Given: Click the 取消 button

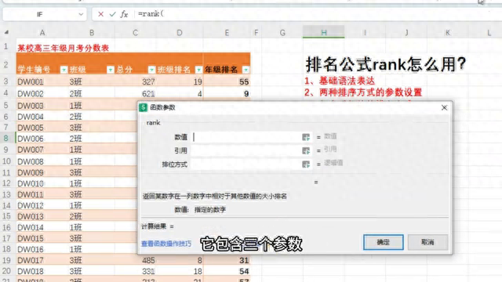Looking at the screenshot, I should coord(427,242).
